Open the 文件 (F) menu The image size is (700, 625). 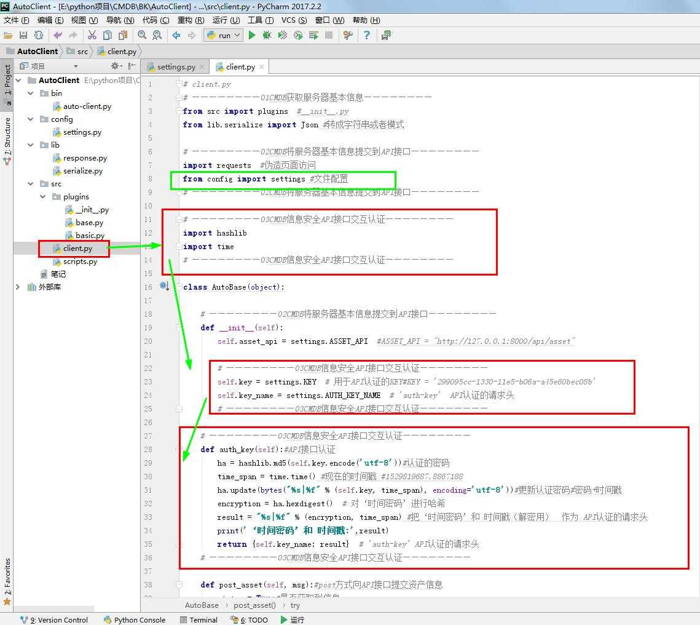tap(16, 20)
